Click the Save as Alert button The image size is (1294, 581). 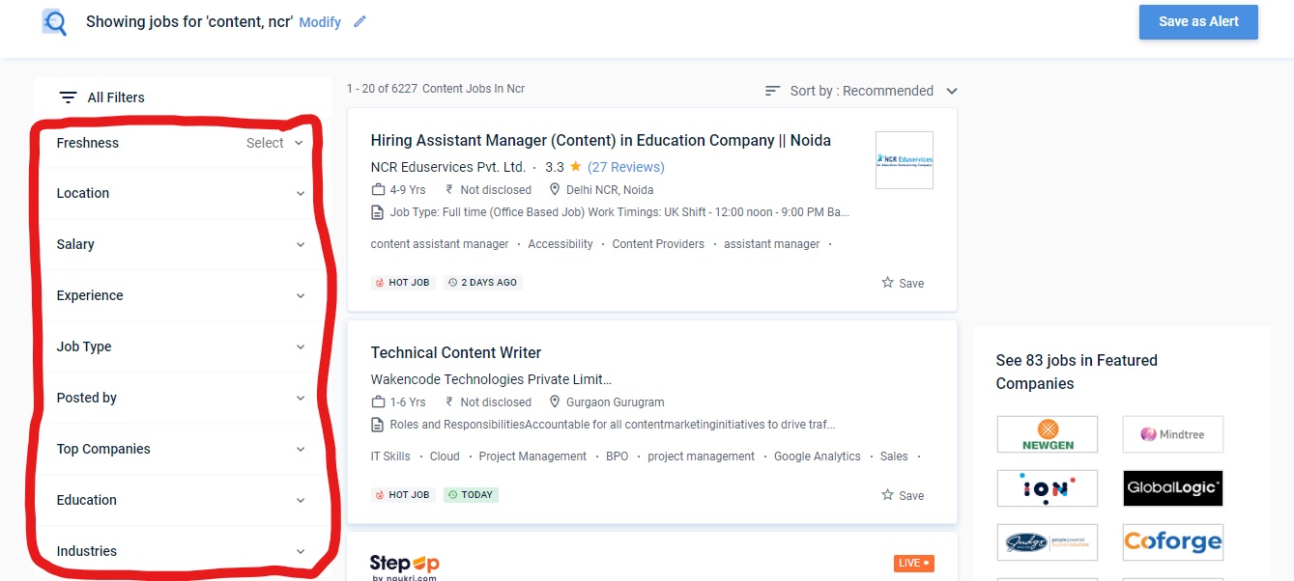pyautogui.click(x=1198, y=22)
